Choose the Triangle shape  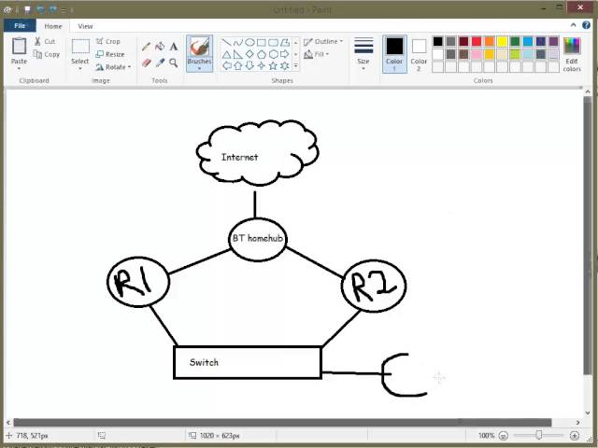[226, 54]
